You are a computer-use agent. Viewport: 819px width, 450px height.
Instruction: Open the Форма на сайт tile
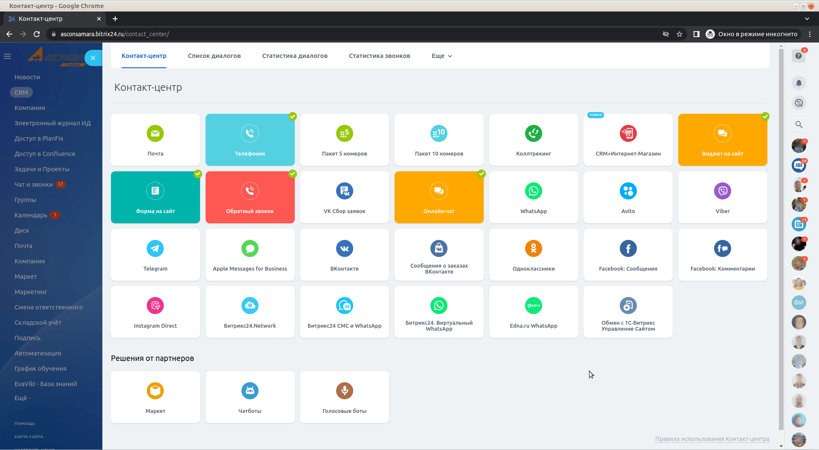point(155,197)
